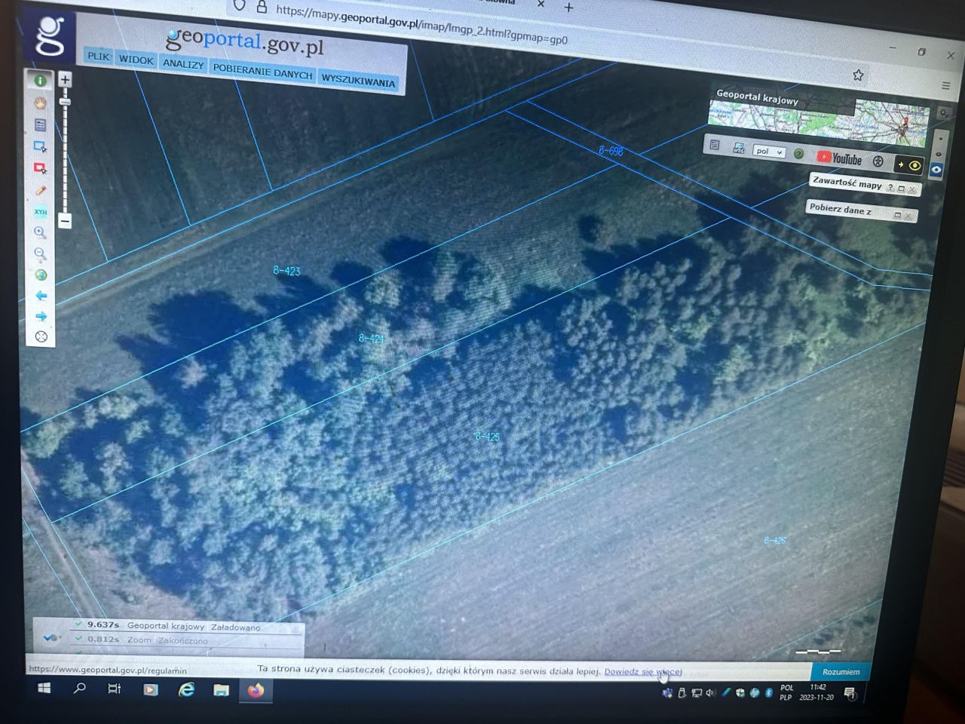Zoom in with the plus button
Screen dimensions: 965x724
65,79
